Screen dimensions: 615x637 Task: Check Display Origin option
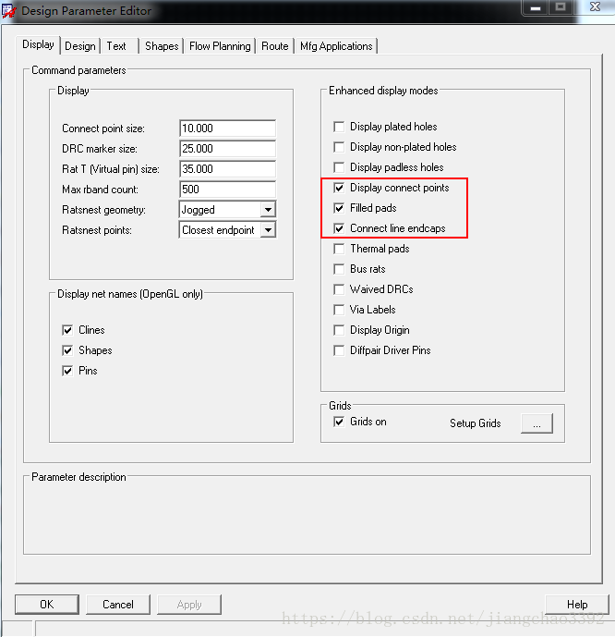(339, 330)
